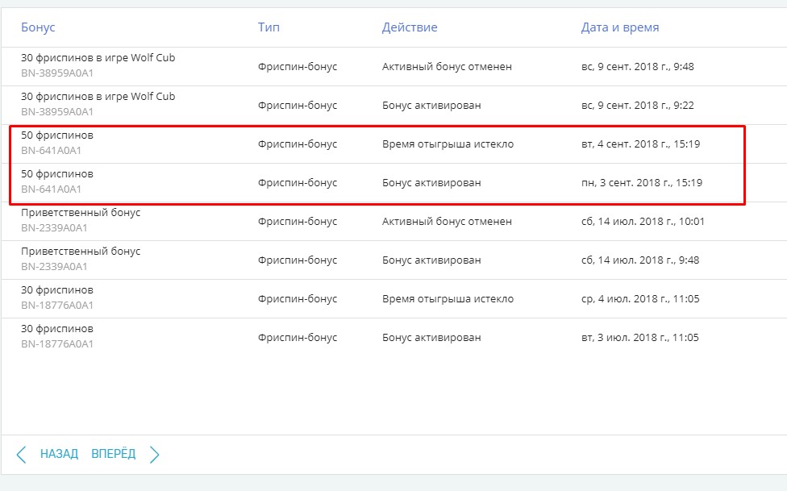The width and height of the screenshot is (787, 491).
Task: Sort by the Дата и время column header
Action: (x=620, y=27)
